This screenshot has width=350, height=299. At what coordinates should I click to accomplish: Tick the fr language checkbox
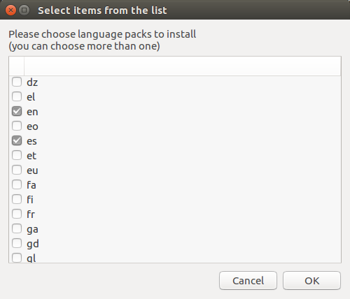[x=17, y=214]
